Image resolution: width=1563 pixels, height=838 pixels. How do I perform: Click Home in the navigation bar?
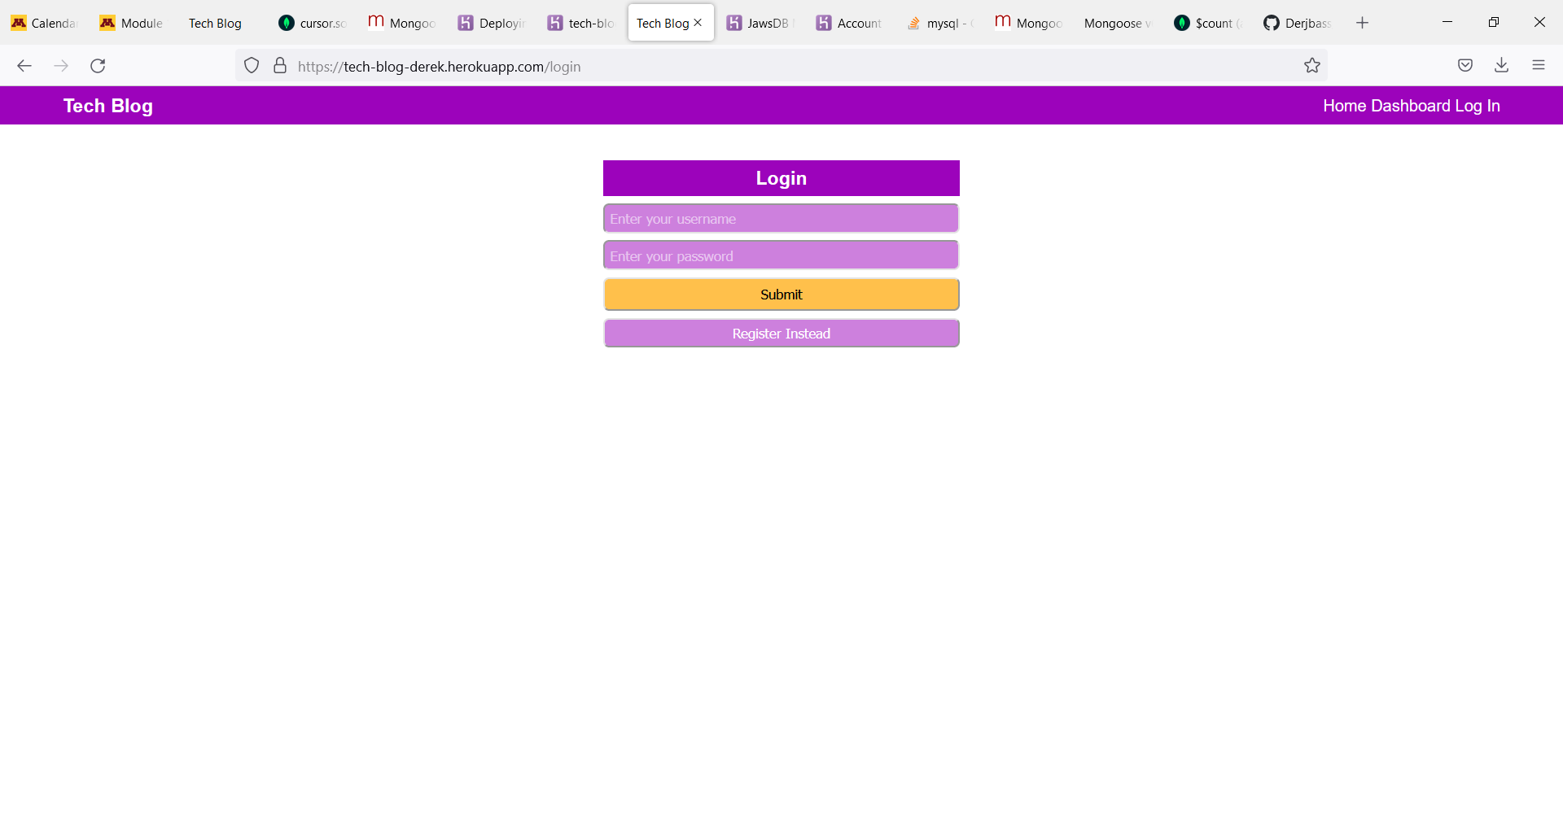click(x=1344, y=105)
